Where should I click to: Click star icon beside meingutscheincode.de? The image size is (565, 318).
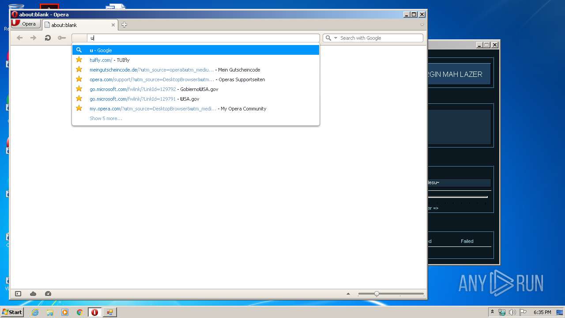pos(79,69)
